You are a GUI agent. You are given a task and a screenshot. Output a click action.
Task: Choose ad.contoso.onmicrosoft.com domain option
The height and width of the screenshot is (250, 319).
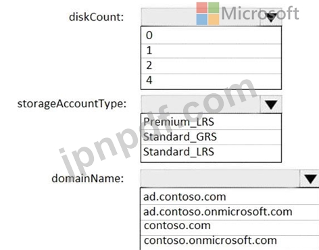coord(230,212)
